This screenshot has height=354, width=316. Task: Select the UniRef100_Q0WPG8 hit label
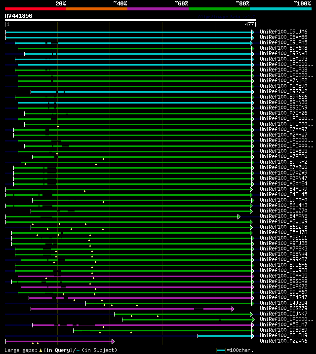(283, 70)
